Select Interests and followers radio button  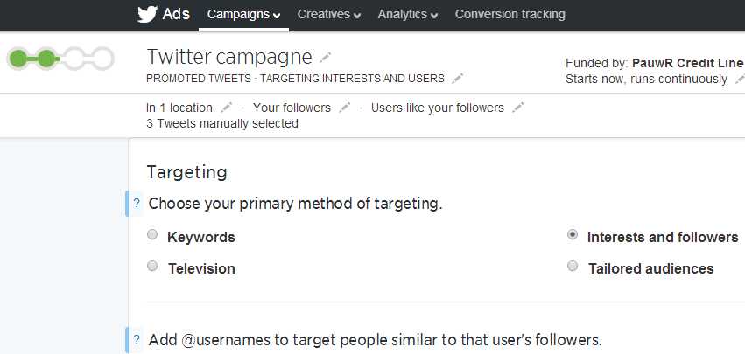573,235
